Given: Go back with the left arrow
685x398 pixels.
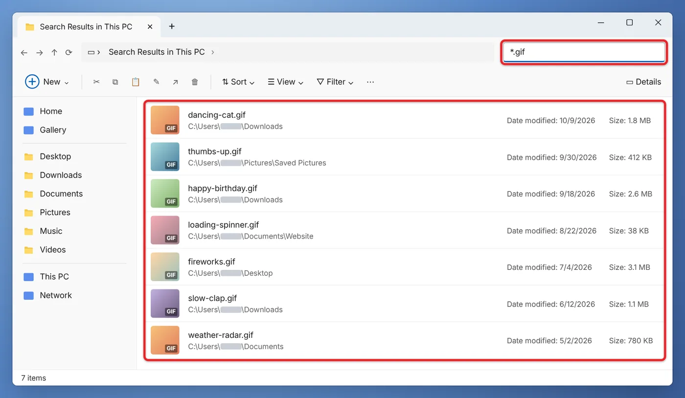Looking at the screenshot, I should click(x=24, y=52).
